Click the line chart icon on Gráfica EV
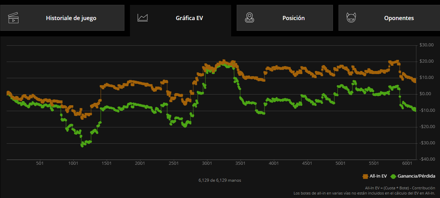Viewport: 440px width, 198px height. tap(143, 18)
